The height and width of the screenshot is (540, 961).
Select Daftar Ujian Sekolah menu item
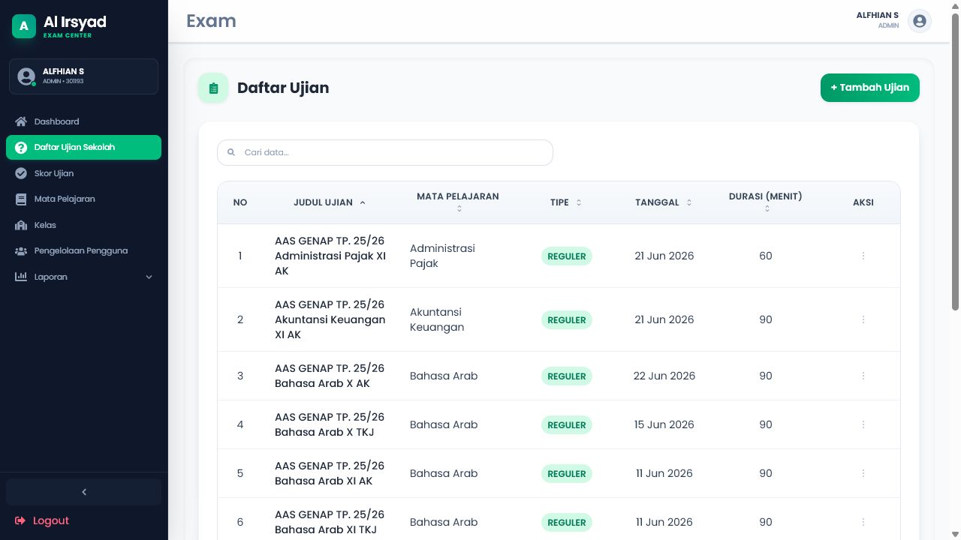(83, 148)
